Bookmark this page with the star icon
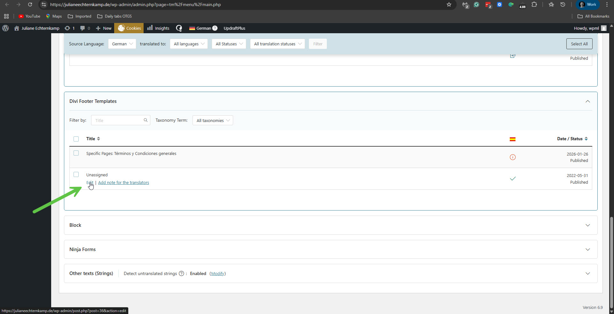Viewport: 614px width, 314px height. 449,4
